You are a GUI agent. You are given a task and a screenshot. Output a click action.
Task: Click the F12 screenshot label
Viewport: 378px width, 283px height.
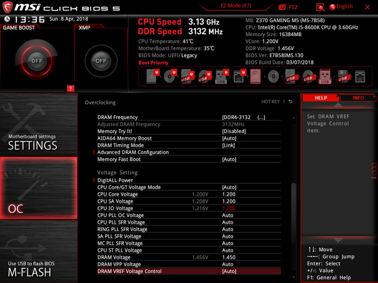tap(293, 7)
